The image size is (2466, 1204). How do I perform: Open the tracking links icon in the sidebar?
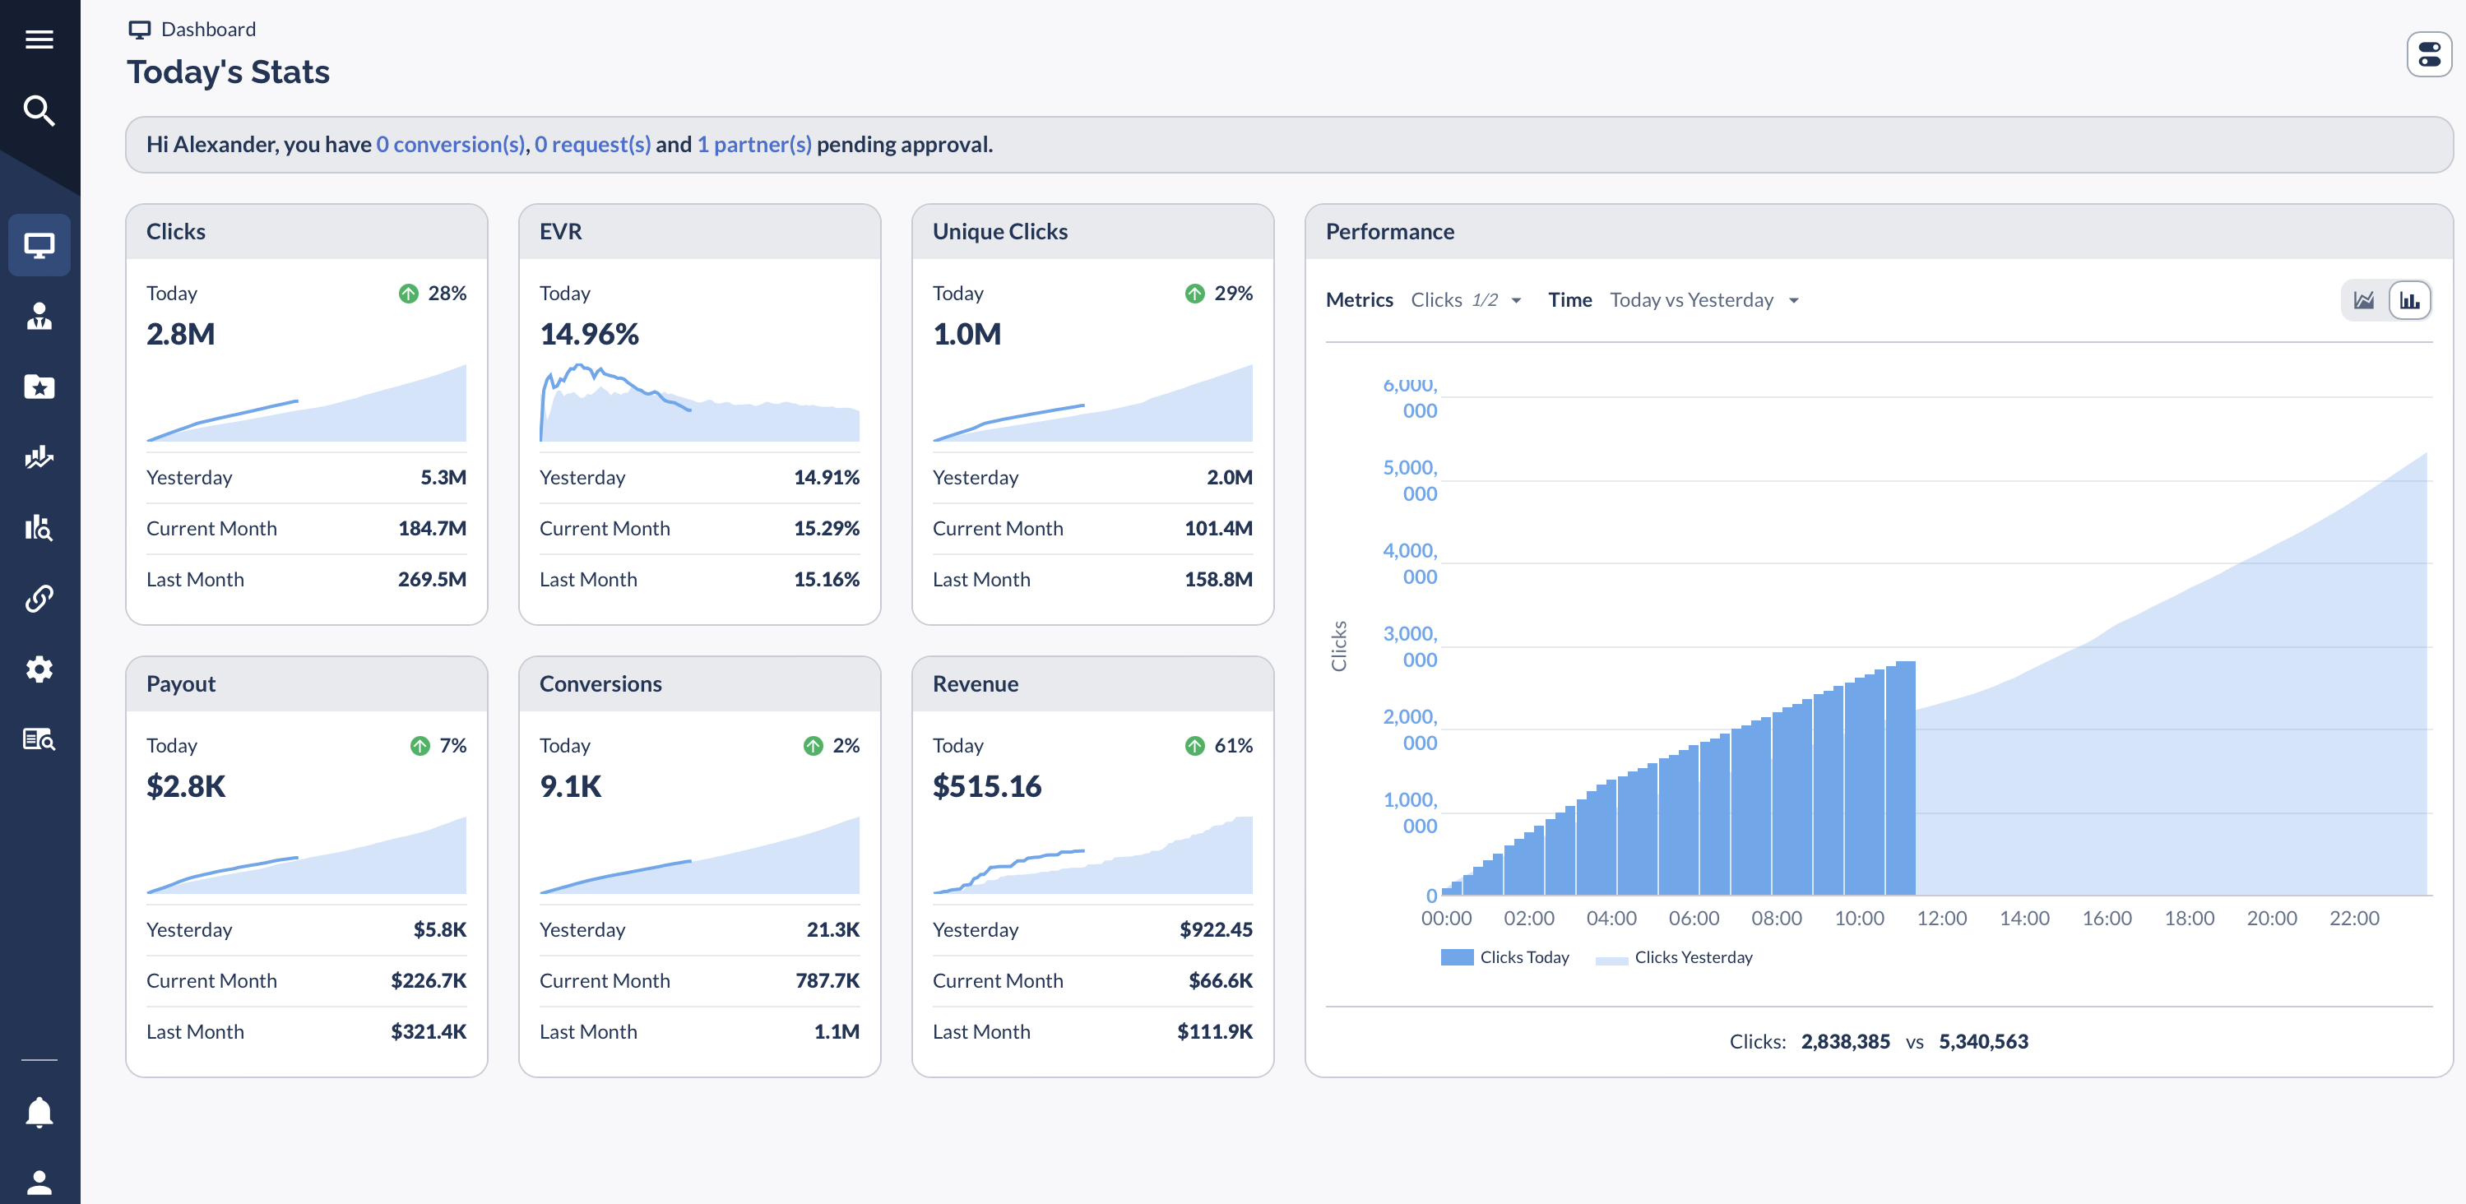39,598
